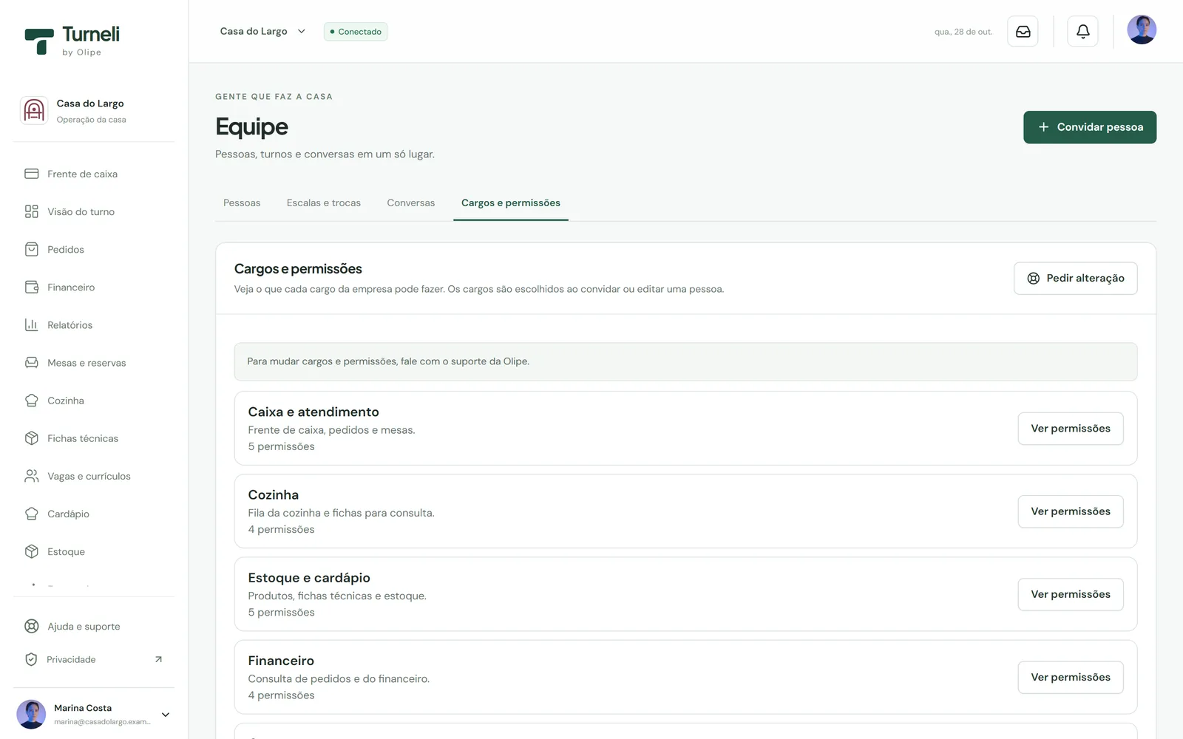Open the Conversas tab
The height and width of the screenshot is (739, 1183).
tap(411, 202)
